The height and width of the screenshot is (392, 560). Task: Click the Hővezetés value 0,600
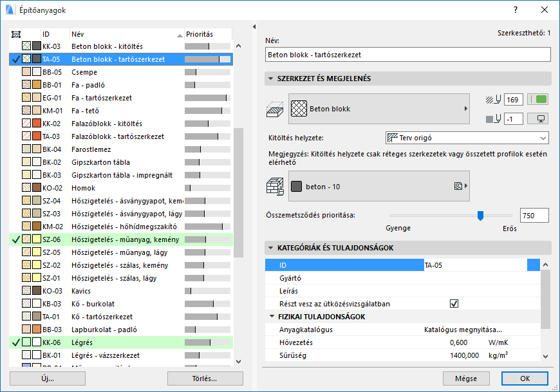(458, 342)
